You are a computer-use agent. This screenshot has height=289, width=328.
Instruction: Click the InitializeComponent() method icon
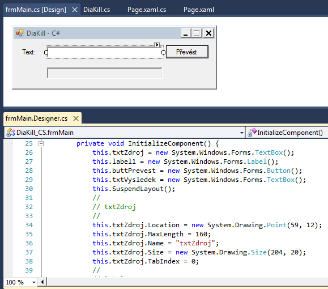(x=252, y=133)
